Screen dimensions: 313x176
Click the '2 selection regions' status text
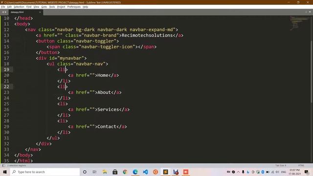coord(17,165)
